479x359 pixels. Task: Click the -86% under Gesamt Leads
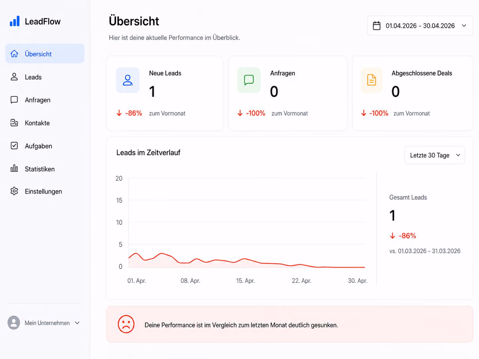pyautogui.click(x=408, y=236)
